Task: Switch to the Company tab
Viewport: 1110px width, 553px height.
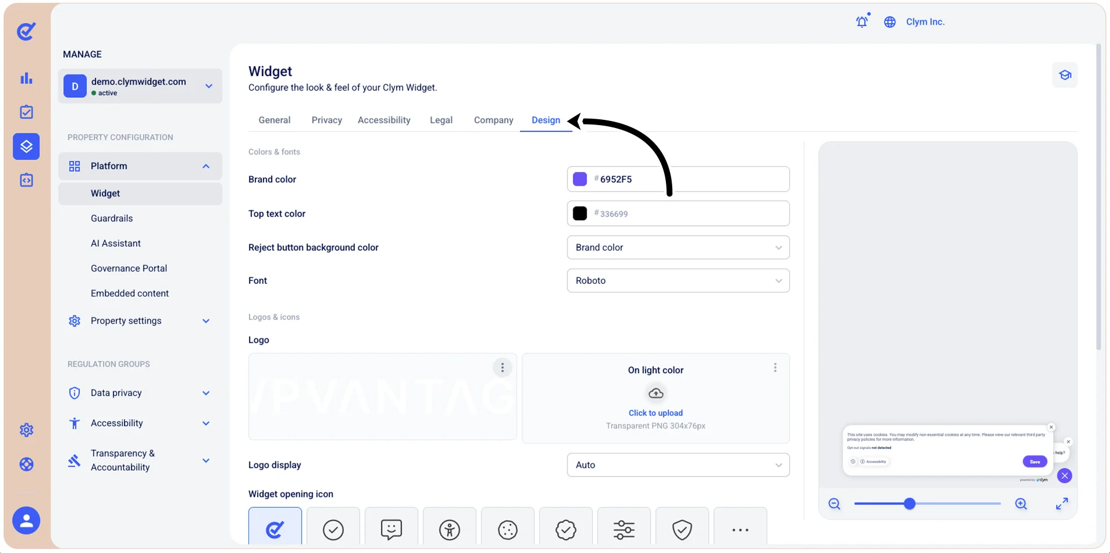Action: [x=493, y=120]
